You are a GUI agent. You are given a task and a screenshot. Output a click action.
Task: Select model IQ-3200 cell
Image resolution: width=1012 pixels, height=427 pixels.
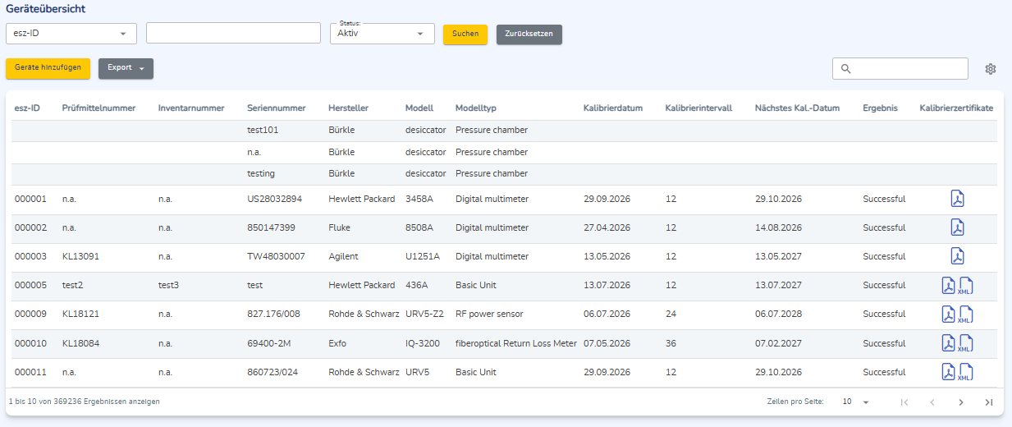pos(424,343)
